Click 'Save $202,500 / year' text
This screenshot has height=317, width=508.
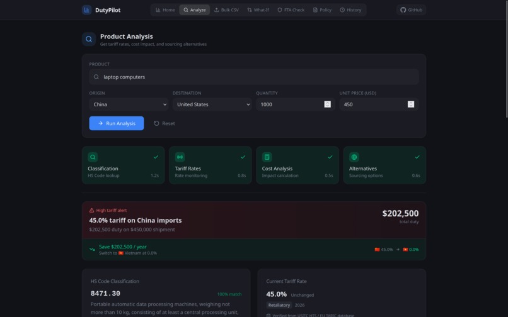point(123,247)
